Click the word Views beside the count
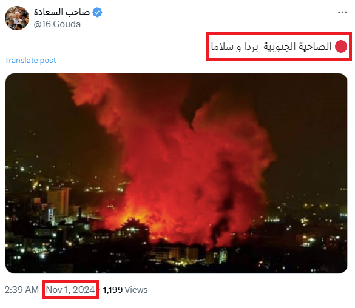The image size is (355, 308). 136,290
